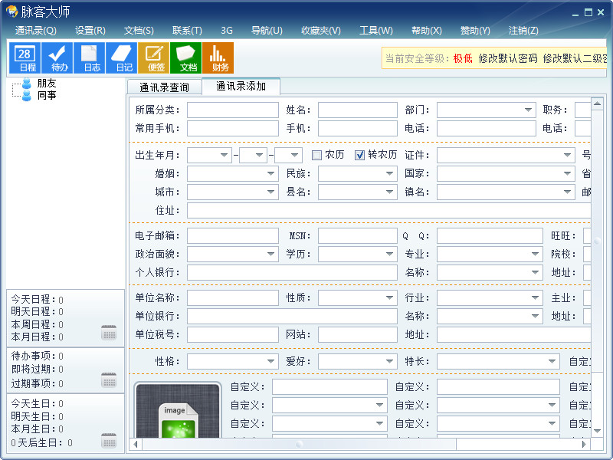Expand the 爱好 dropdown
This screenshot has width=613, height=460.
pos(389,361)
